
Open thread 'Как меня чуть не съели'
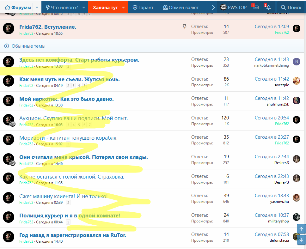coord(69,79)
